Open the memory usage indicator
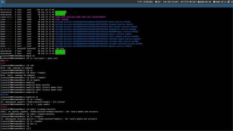The height and width of the screenshot is (131, 233). 148,2
